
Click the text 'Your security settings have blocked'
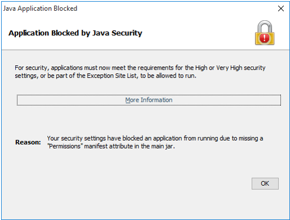[x=95, y=138]
